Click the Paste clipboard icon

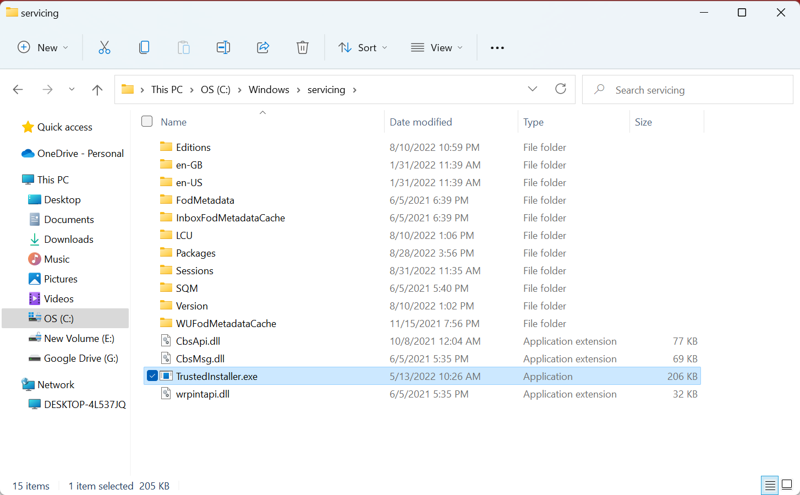pyautogui.click(x=184, y=47)
